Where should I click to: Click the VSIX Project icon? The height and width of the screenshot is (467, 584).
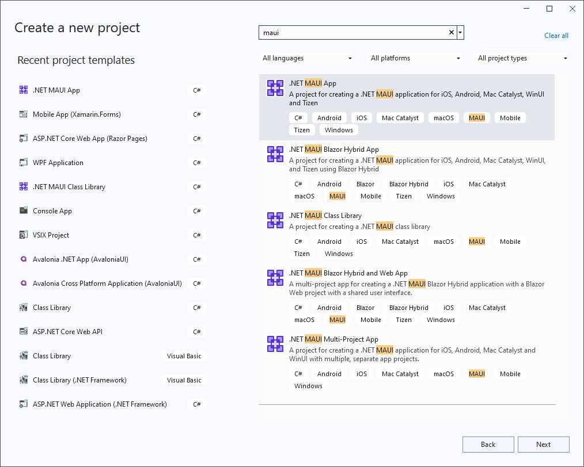(24, 235)
